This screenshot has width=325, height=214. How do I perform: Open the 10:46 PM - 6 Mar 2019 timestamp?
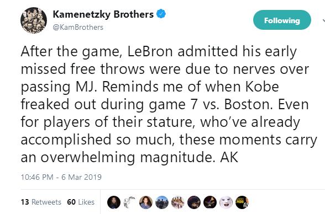[x=61, y=177]
